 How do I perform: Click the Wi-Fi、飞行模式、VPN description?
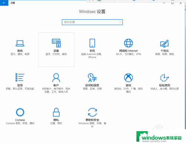(128, 54)
